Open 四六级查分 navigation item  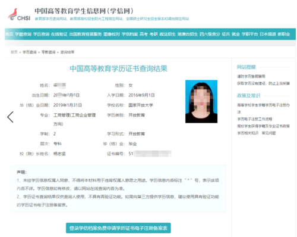coord(210,34)
